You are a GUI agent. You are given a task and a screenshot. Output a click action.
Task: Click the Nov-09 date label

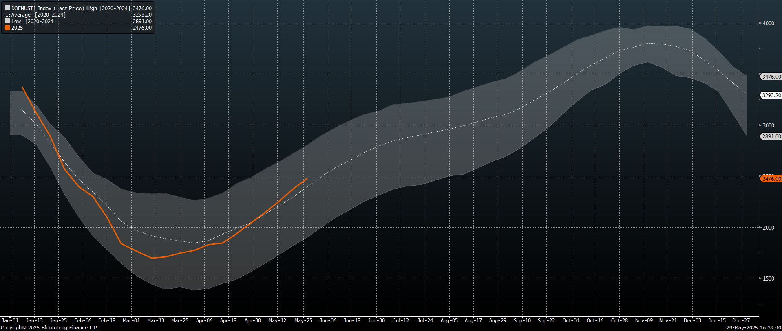pos(644,320)
